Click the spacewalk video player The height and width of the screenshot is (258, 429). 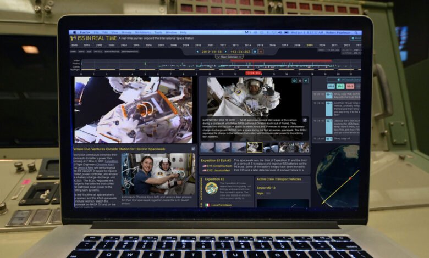tap(133, 110)
